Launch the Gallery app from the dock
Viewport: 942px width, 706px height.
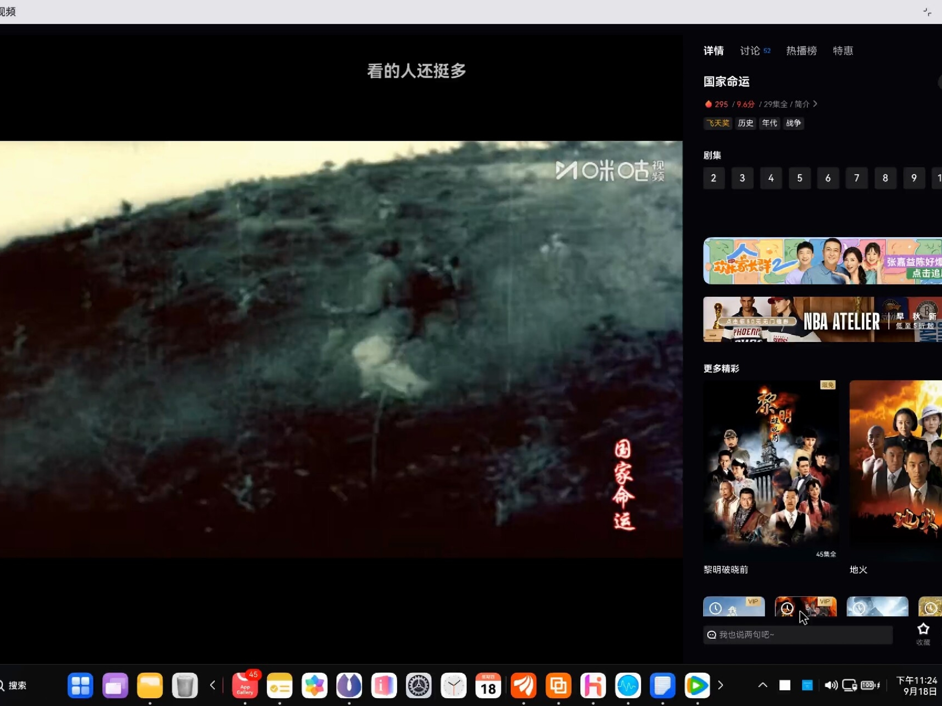314,685
